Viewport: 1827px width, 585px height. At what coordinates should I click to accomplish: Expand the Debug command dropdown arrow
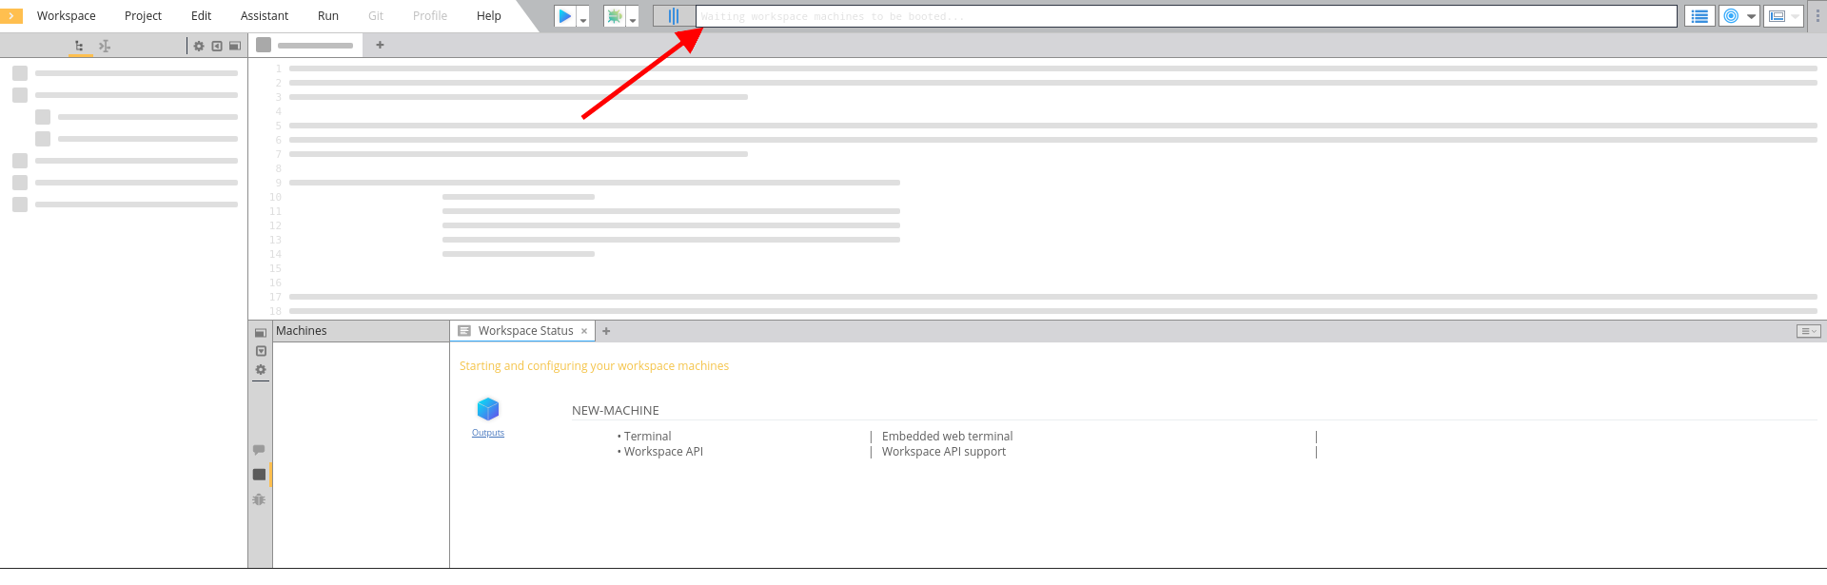pos(633,18)
